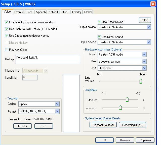Image resolution: width=161 pixels, height=145 pixels.
Task: Click the Inbound value 0
Action: pos(144,108)
